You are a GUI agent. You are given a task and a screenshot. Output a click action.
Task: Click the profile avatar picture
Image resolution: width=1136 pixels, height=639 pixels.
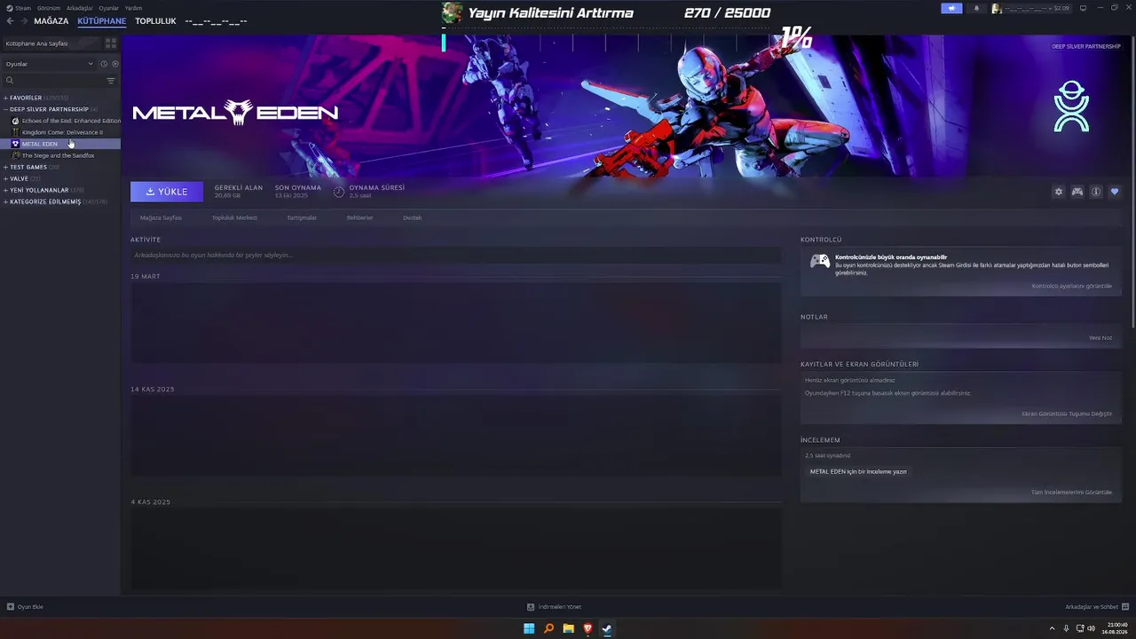coord(997,8)
